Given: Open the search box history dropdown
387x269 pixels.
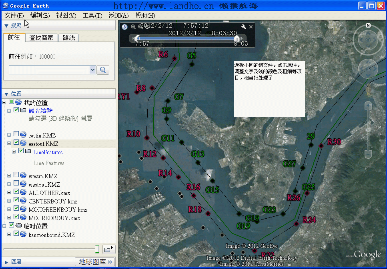Looking at the screenshot, I should point(92,70).
